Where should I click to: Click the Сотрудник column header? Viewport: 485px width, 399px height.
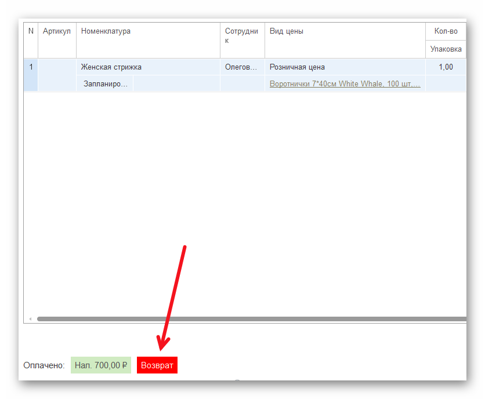(242, 36)
